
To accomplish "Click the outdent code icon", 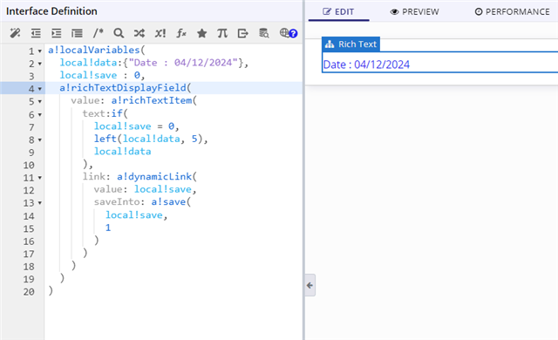I will pyautogui.click(x=36, y=33).
